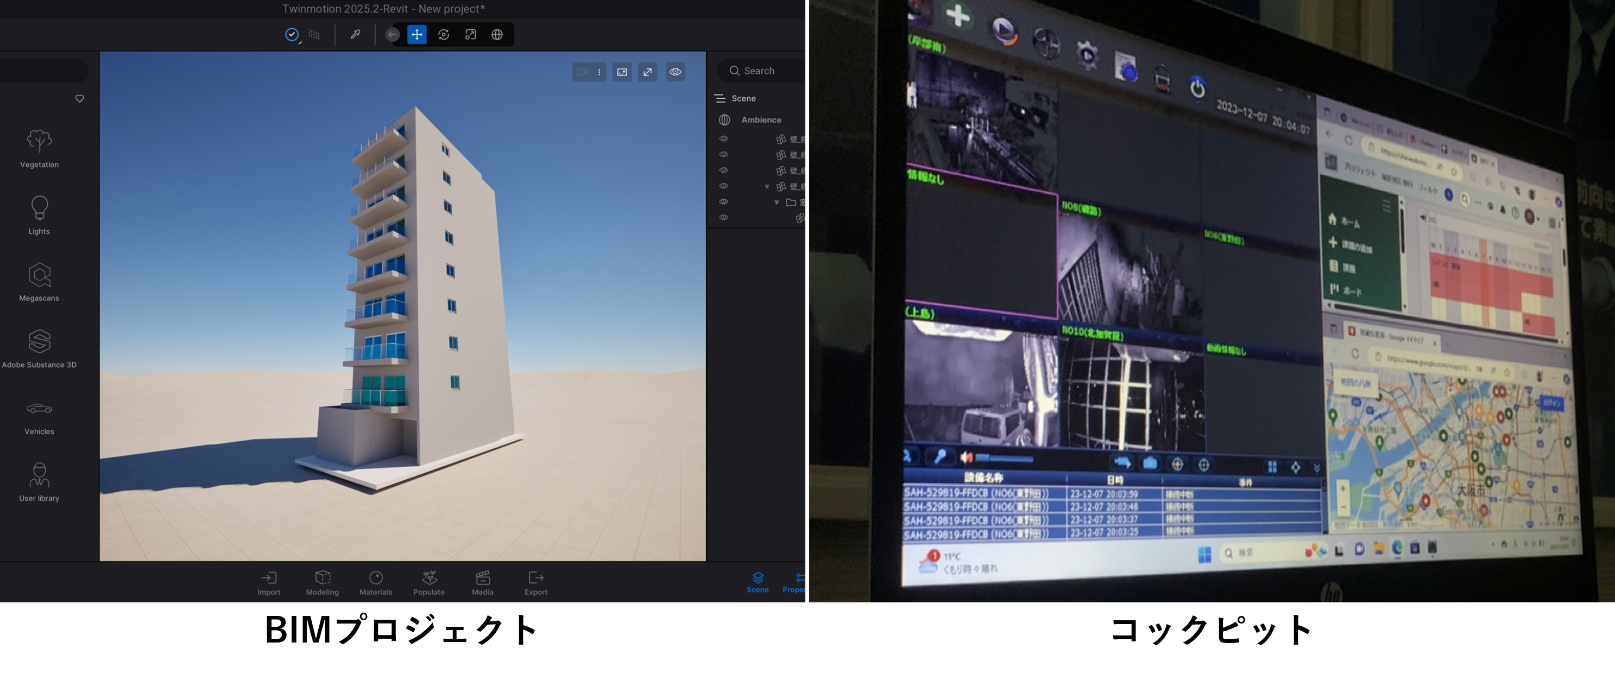Switch to the Populate tab

pos(429,582)
